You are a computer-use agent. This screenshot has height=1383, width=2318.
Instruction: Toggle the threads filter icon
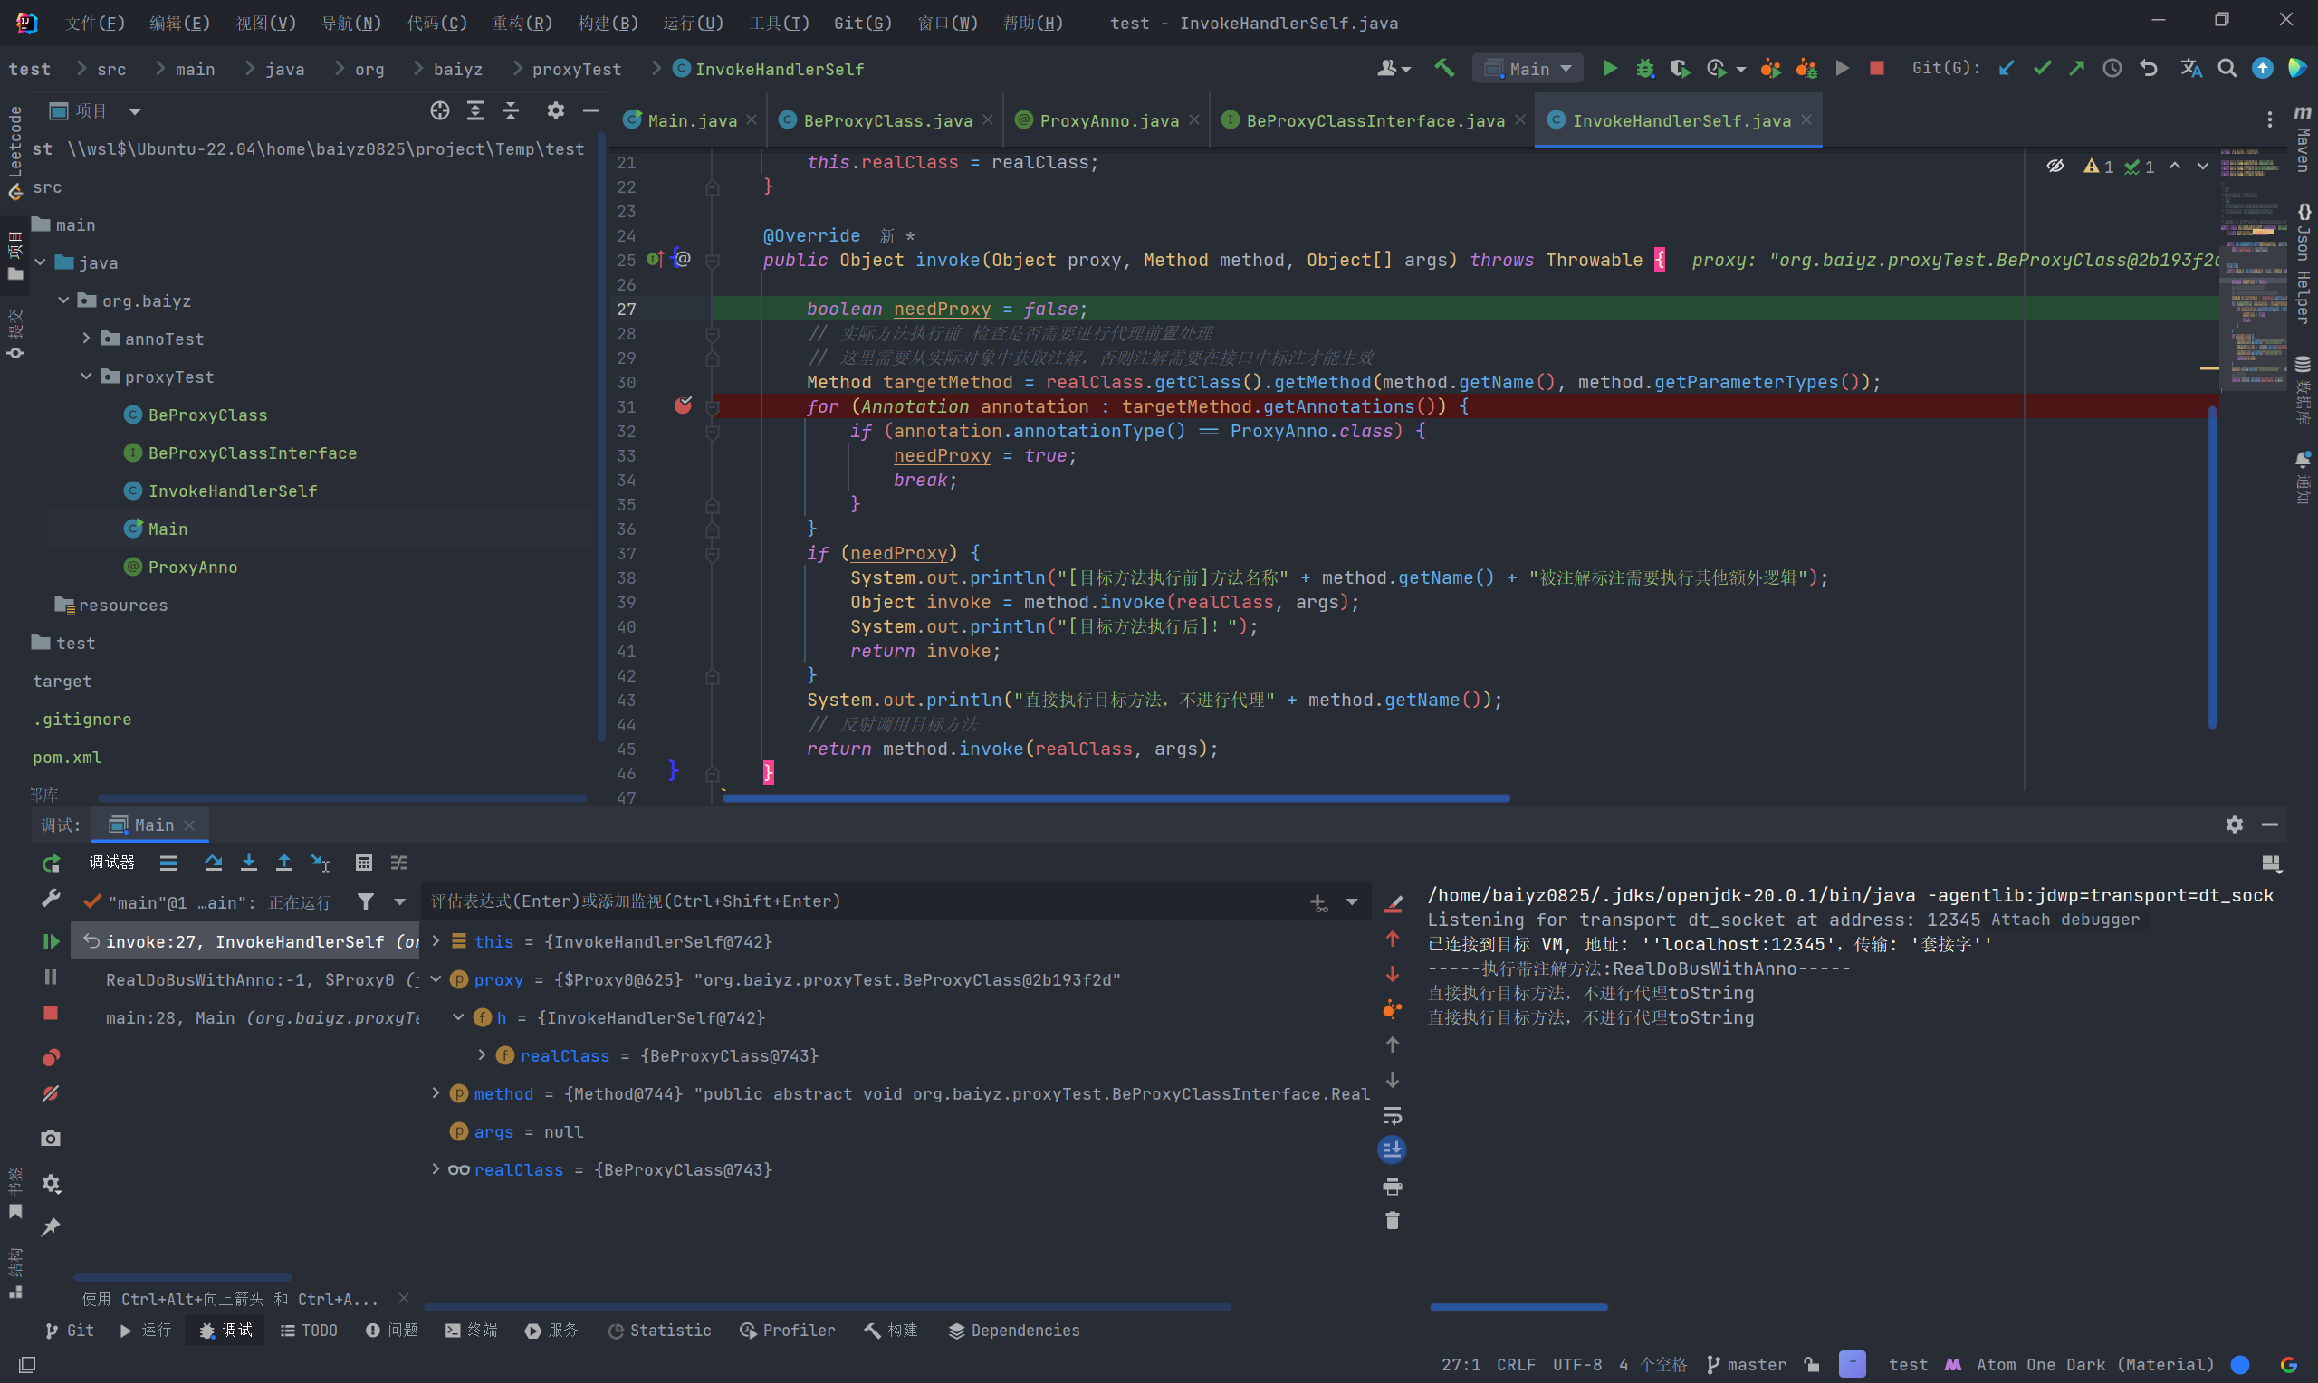[x=366, y=901]
